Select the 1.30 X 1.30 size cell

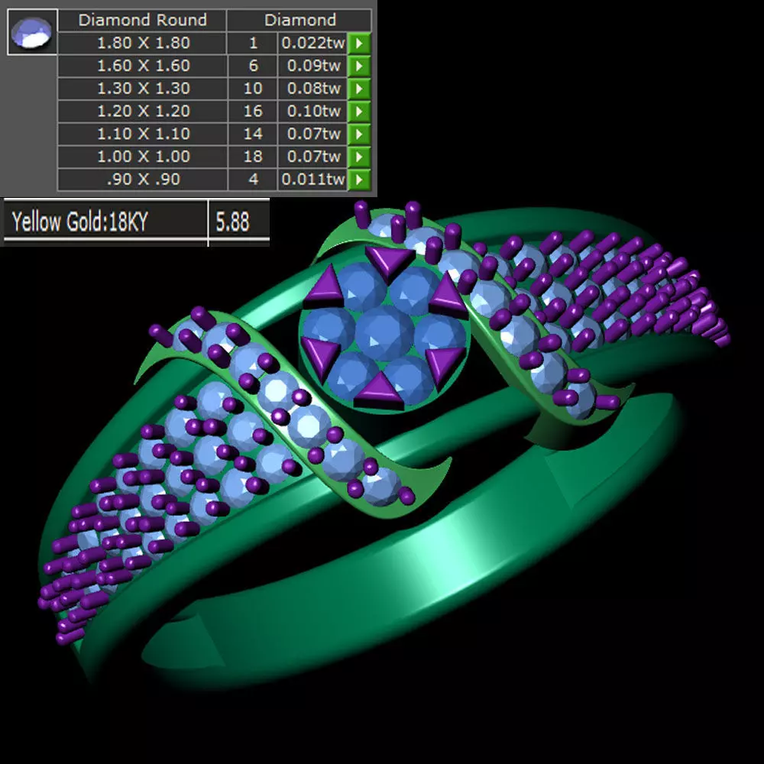pyautogui.click(x=142, y=89)
